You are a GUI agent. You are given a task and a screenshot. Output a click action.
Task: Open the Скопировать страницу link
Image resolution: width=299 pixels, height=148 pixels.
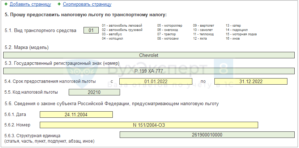(87, 4)
